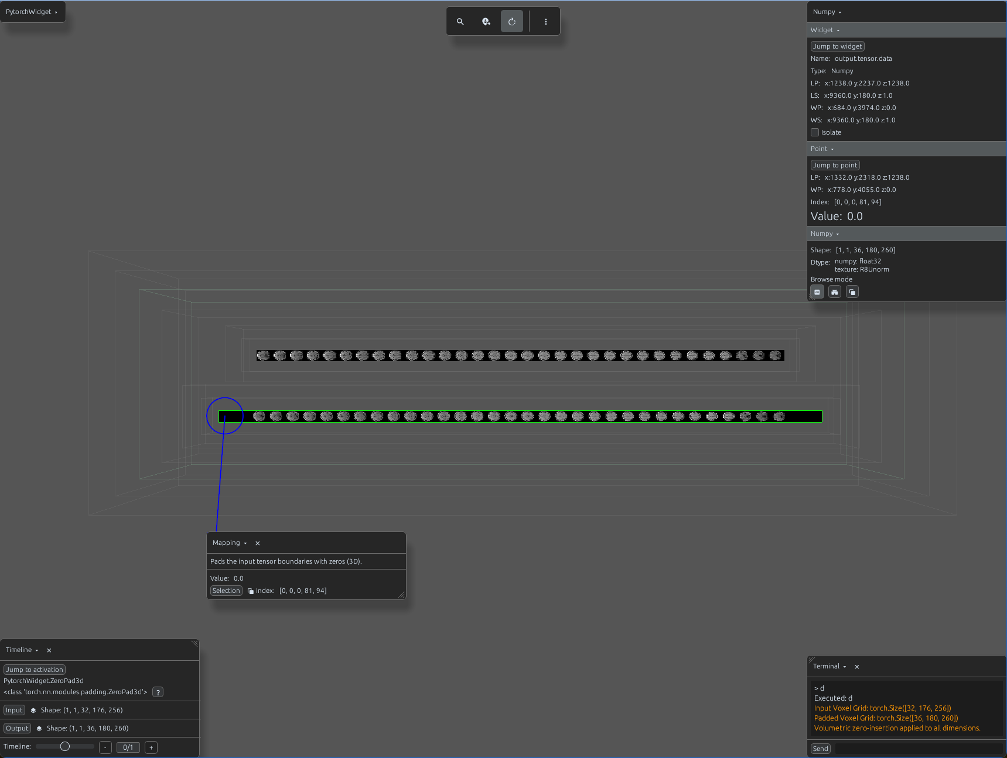
Task: Click the copy icon next to Mapping Index
Action: tap(251, 591)
